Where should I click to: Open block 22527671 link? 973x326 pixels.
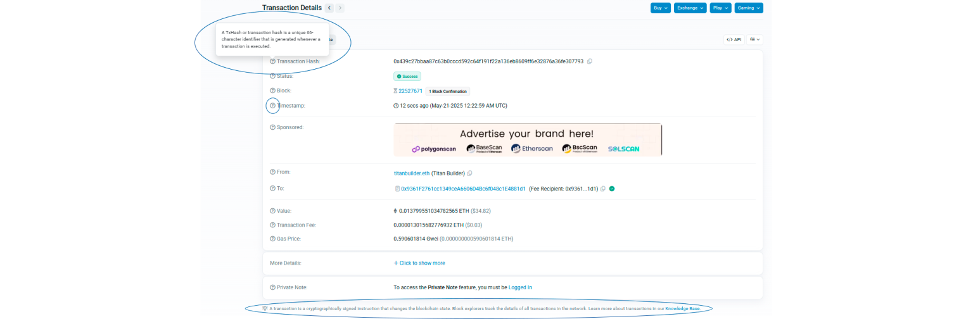(x=410, y=91)
